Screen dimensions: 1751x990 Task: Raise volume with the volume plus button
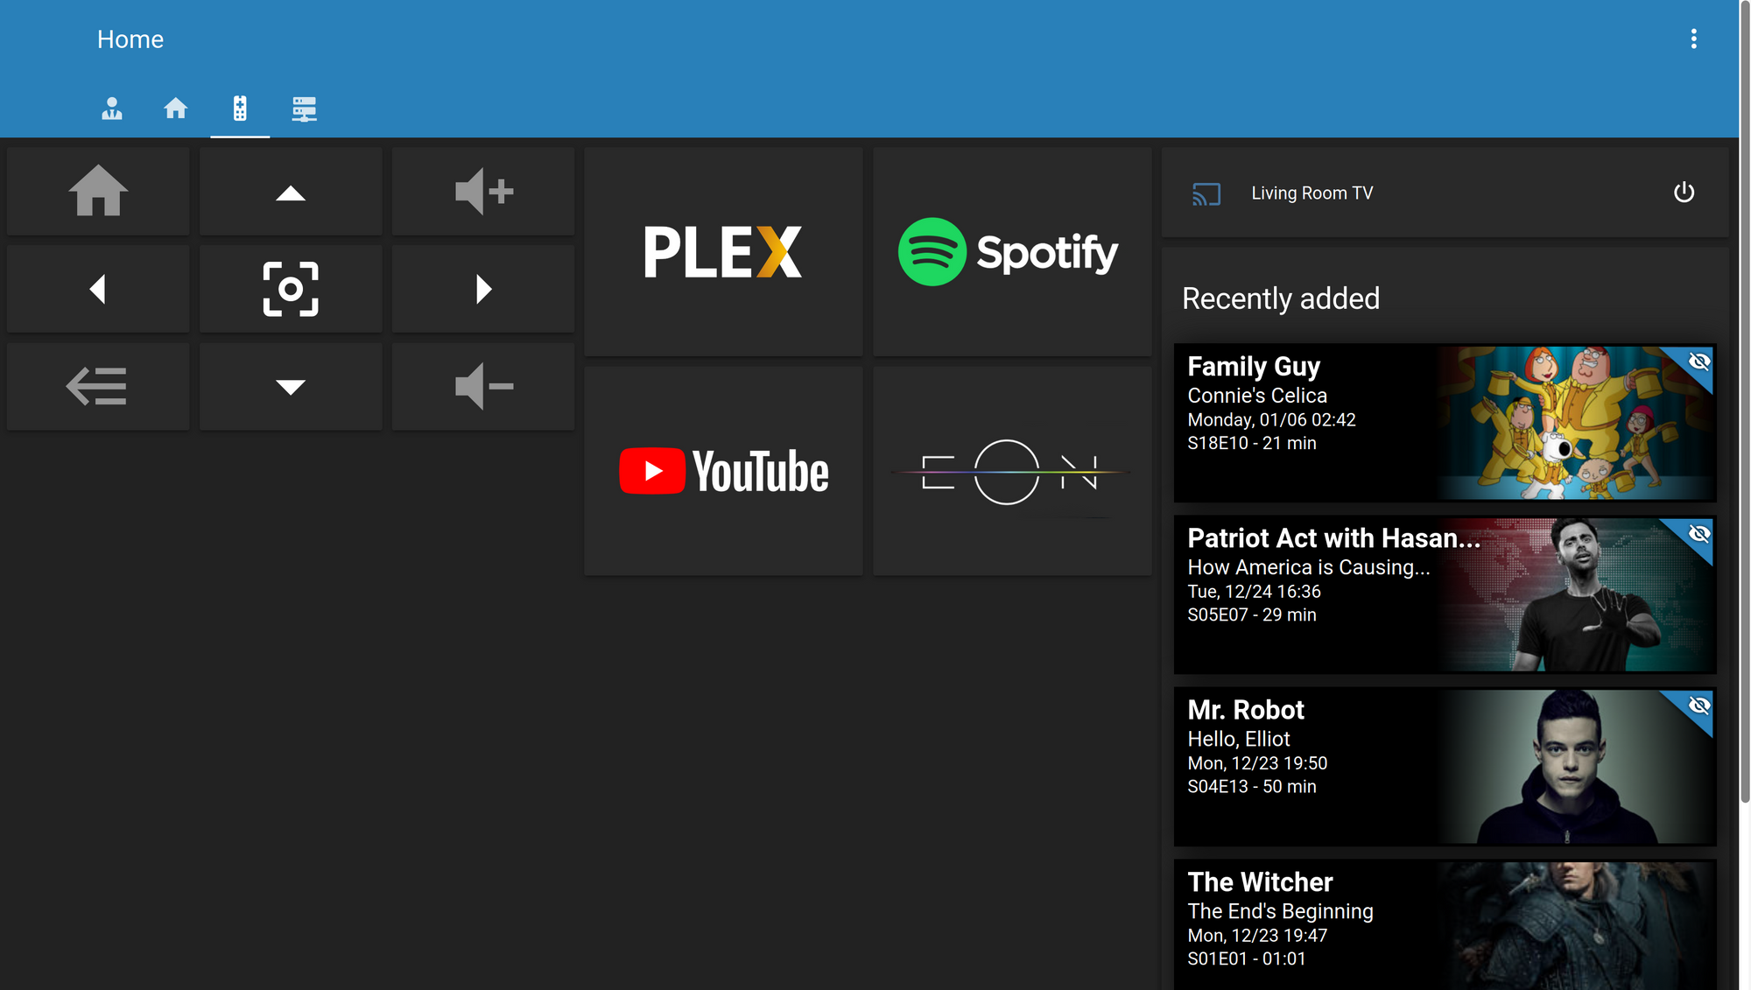(483, 191)
